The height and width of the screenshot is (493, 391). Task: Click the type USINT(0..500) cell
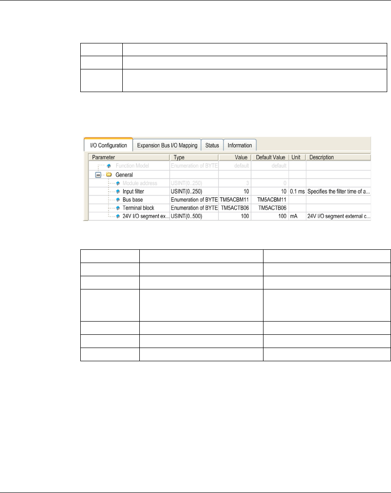click(x=194, y=216)
